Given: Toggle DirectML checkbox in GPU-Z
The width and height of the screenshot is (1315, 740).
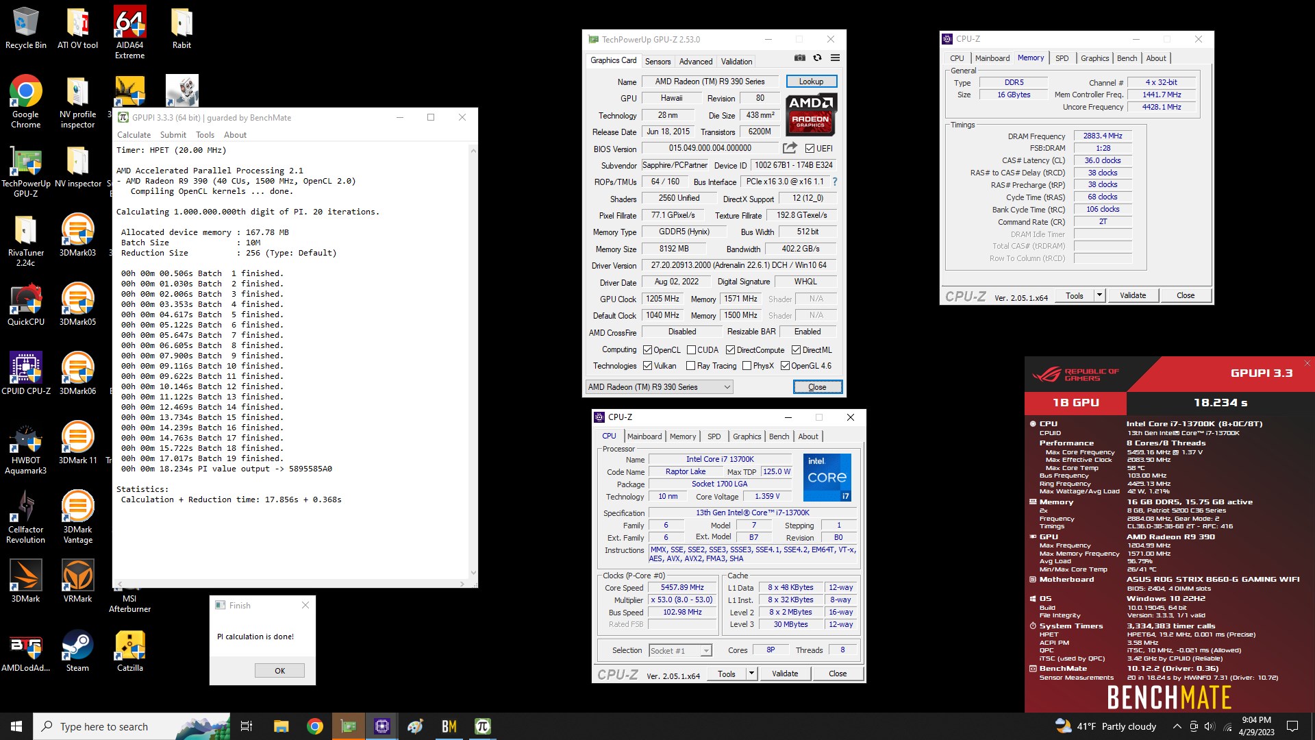Looking at the screenshot, I should [796, 350].
